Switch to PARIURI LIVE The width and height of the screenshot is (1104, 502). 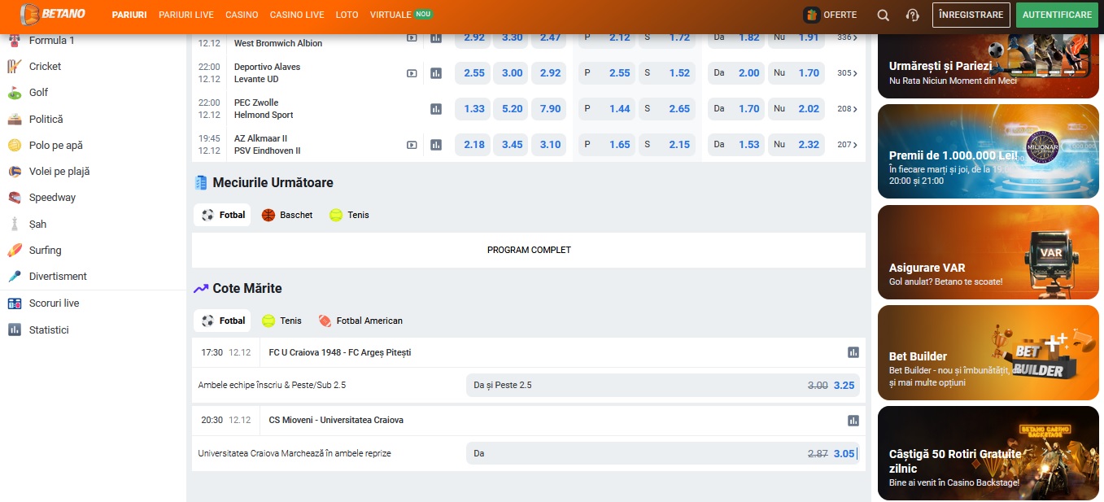click(x=186, y=15)
